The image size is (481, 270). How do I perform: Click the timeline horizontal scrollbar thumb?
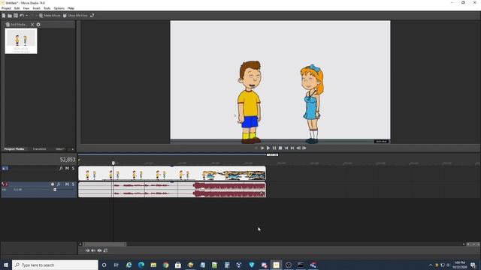coord(104,244)
